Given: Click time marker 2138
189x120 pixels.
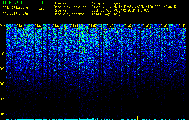Looking at the screenshot, I should (146, 26).
